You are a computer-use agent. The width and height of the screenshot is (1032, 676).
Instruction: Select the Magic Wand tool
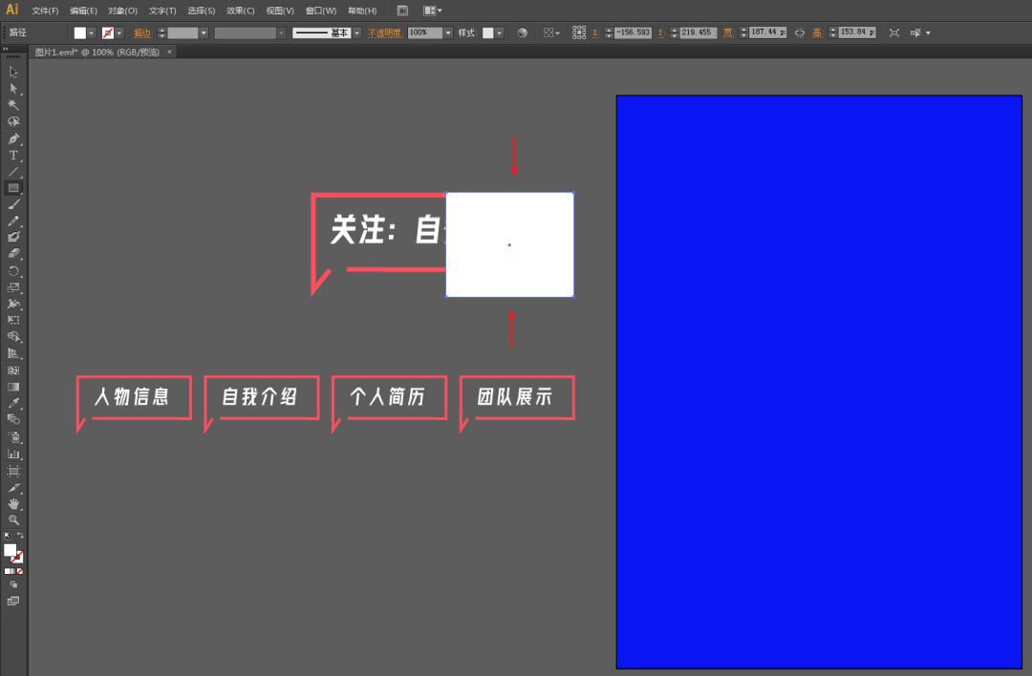pyautogui.click(x=13, y=104)
